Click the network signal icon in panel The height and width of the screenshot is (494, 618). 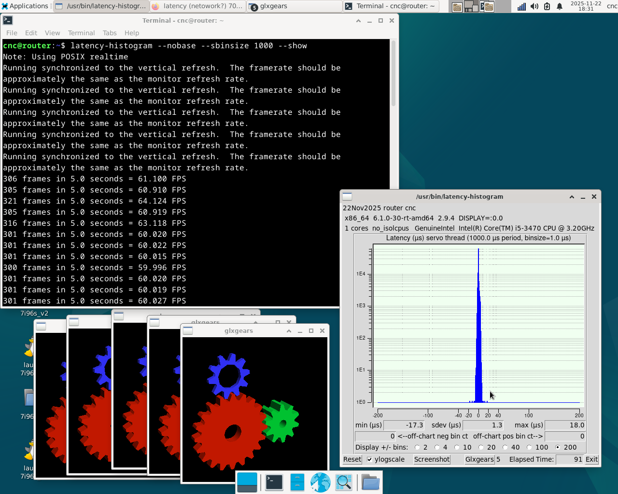click(521, 6)
